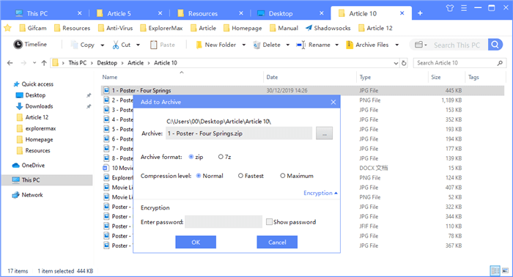Switch to large icons view in status bar
Image resolution: width=513 pixels, height=277 pixels.
506,271
